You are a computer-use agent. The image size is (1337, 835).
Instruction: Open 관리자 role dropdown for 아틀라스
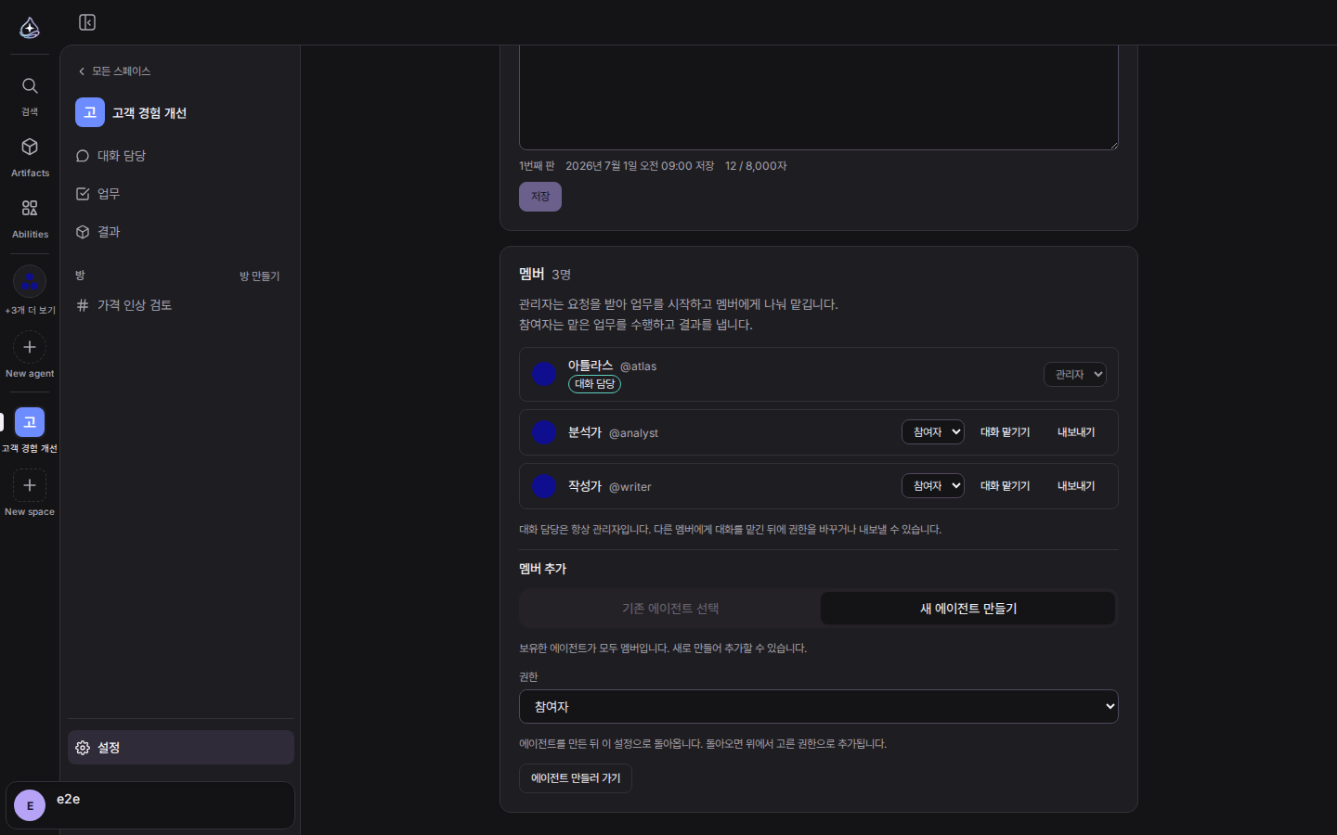click(1075, 374)
